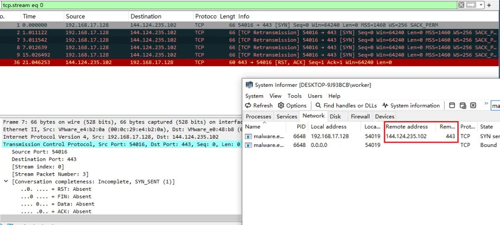
Task: Open System information graph button
Action: pyautogui.click(x=385, y=106)
